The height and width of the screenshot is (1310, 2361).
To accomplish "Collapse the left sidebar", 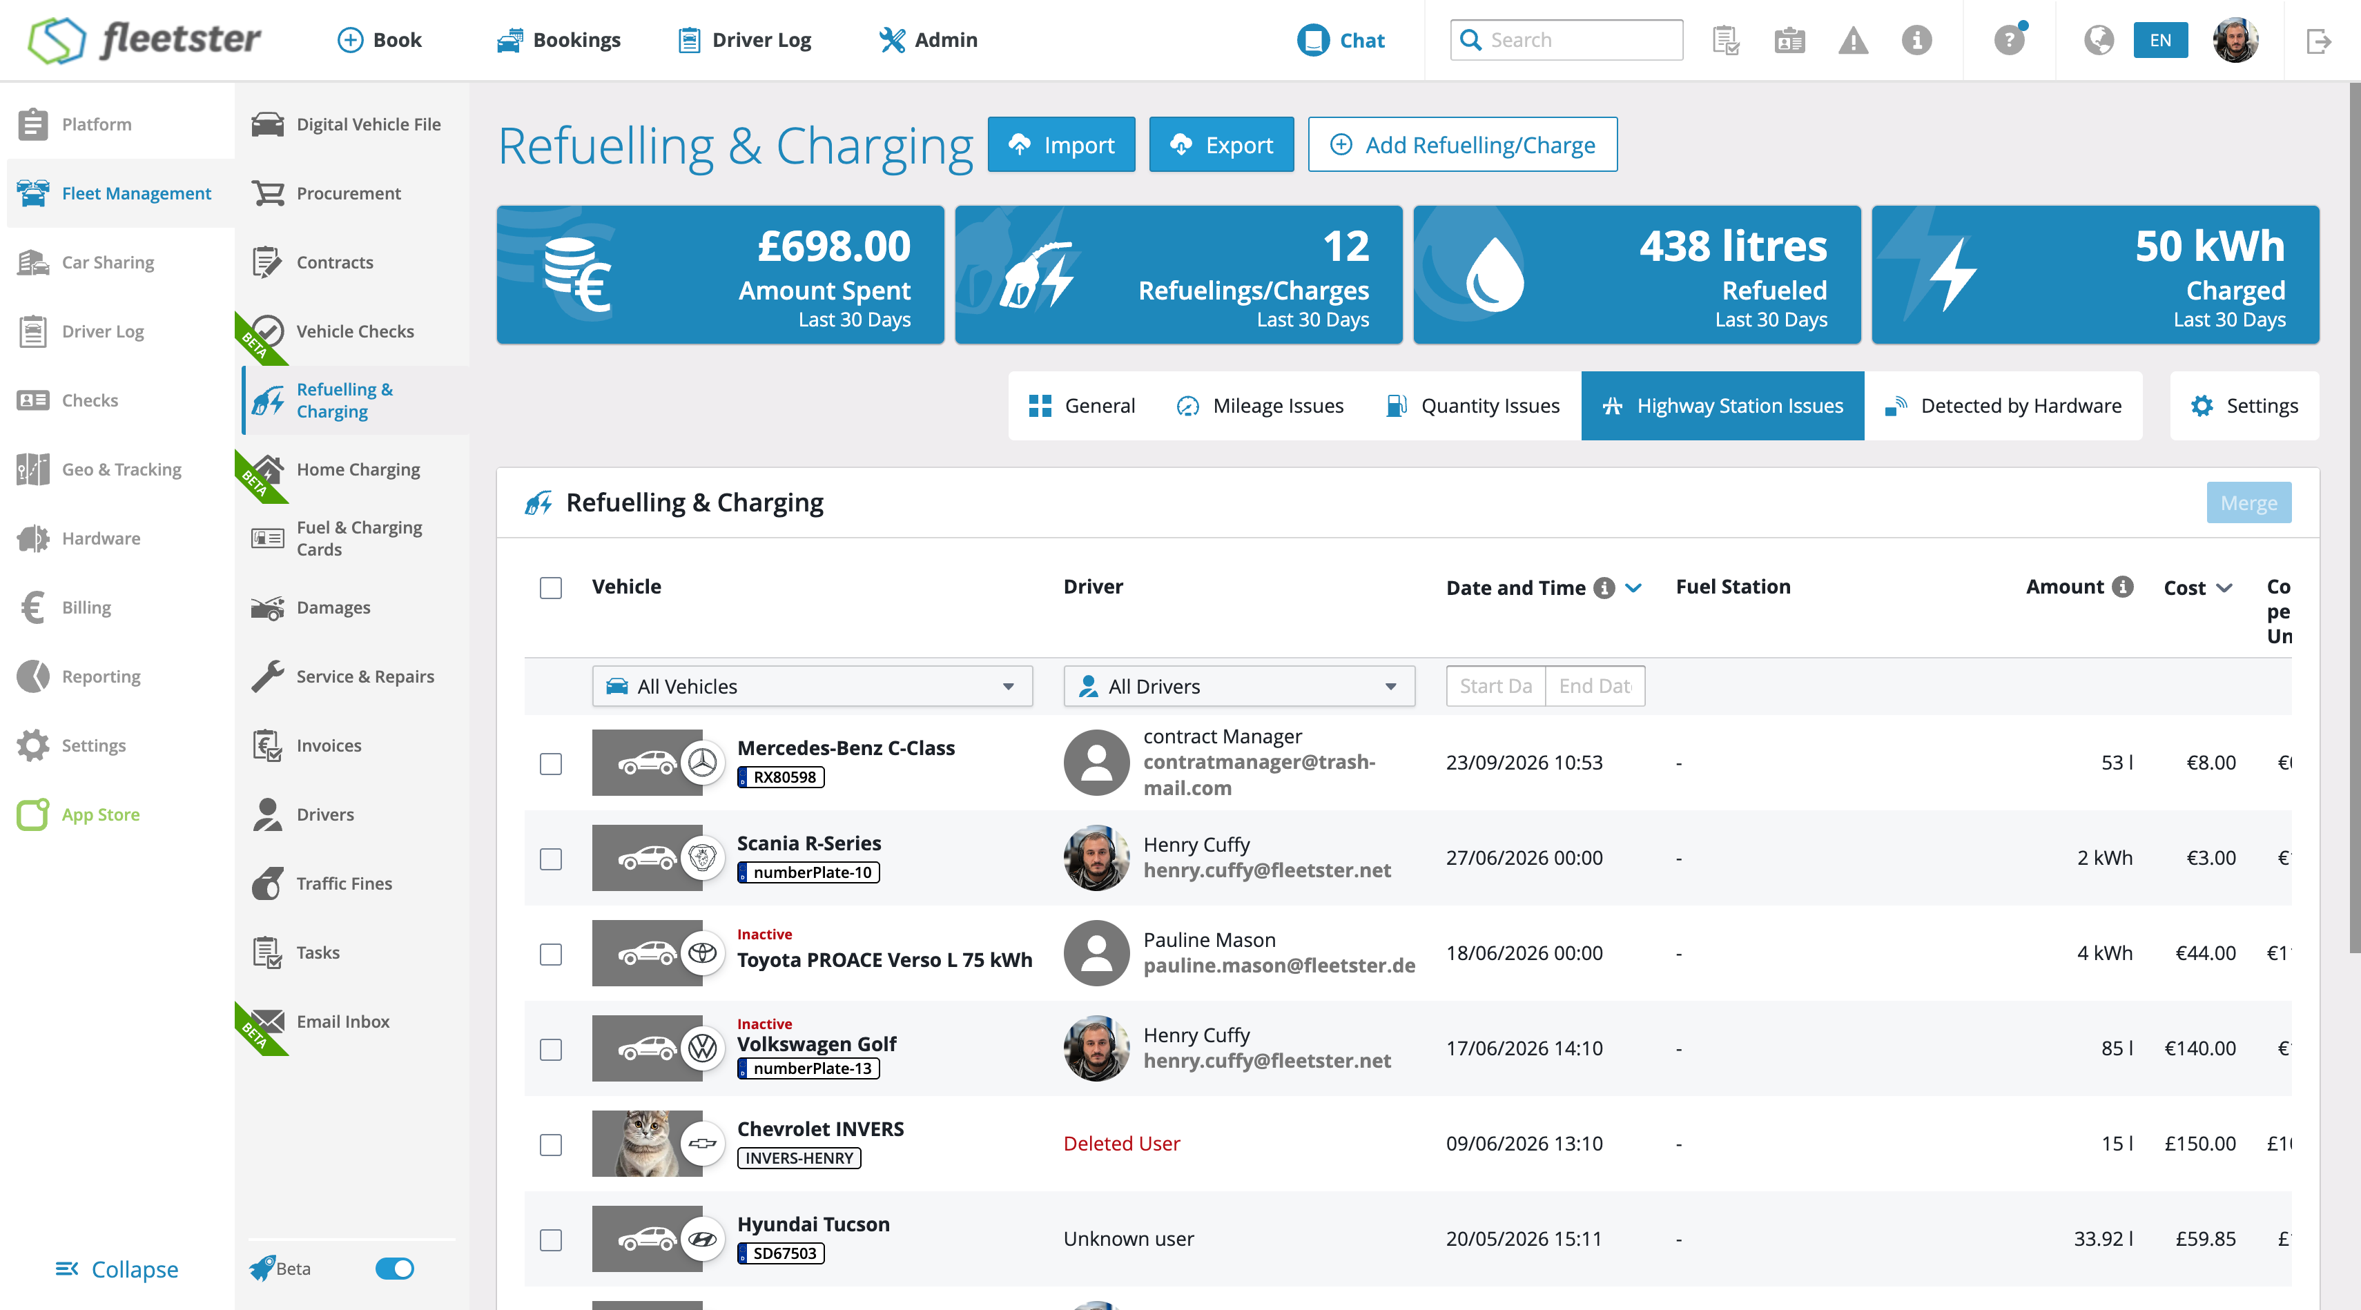I will pyautogui.click(x=117, y=1270).
